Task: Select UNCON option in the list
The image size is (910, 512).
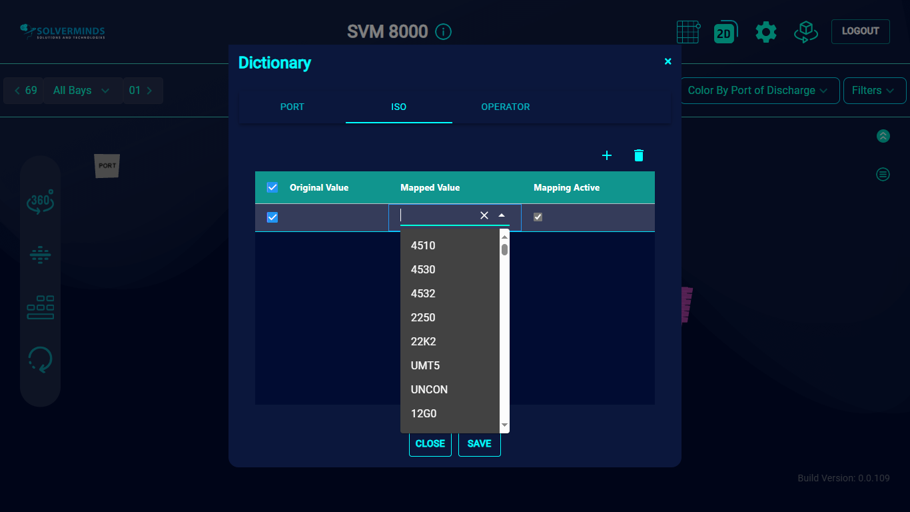Action: coord(450,389)
